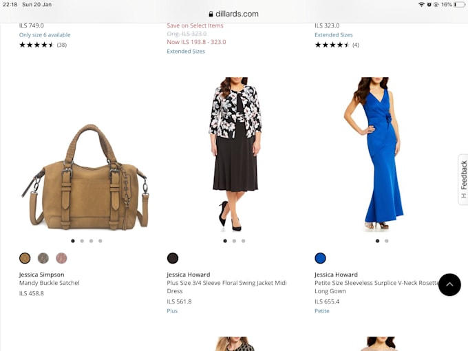The width and height of the screenshot is (468, 351).
Task: Show second image dot for blue gown
Action: 386,241
